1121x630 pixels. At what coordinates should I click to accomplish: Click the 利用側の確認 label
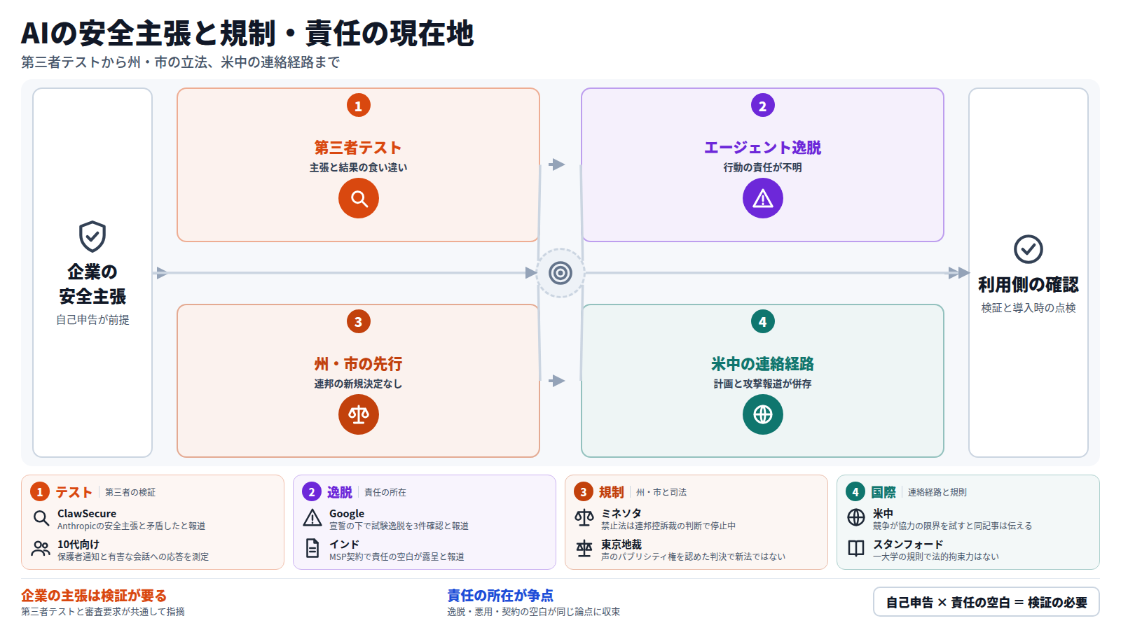point(1029,285)
